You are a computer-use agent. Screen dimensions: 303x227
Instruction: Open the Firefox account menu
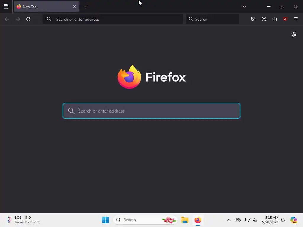click(264, 19)
